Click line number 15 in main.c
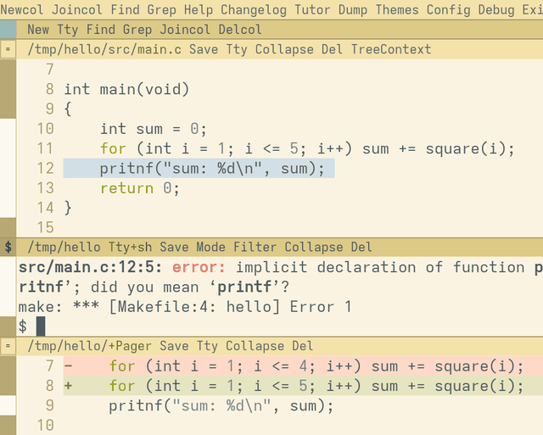Screen dimensions: 543x435 click(x=45, y=227)
